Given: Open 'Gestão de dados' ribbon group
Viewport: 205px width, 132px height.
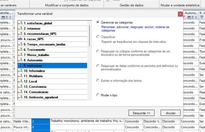Looking at the screenshot, I should click(131, 5).
